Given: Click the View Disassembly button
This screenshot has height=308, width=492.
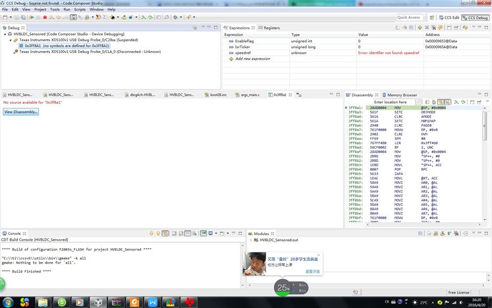Looking at the screenshot, I should [x=21, y=112].
